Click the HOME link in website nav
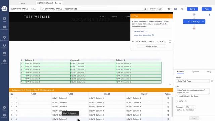Image resolution: width=215 pixels, height=121 pixels. pyautogui.click(x=103, y=17)
